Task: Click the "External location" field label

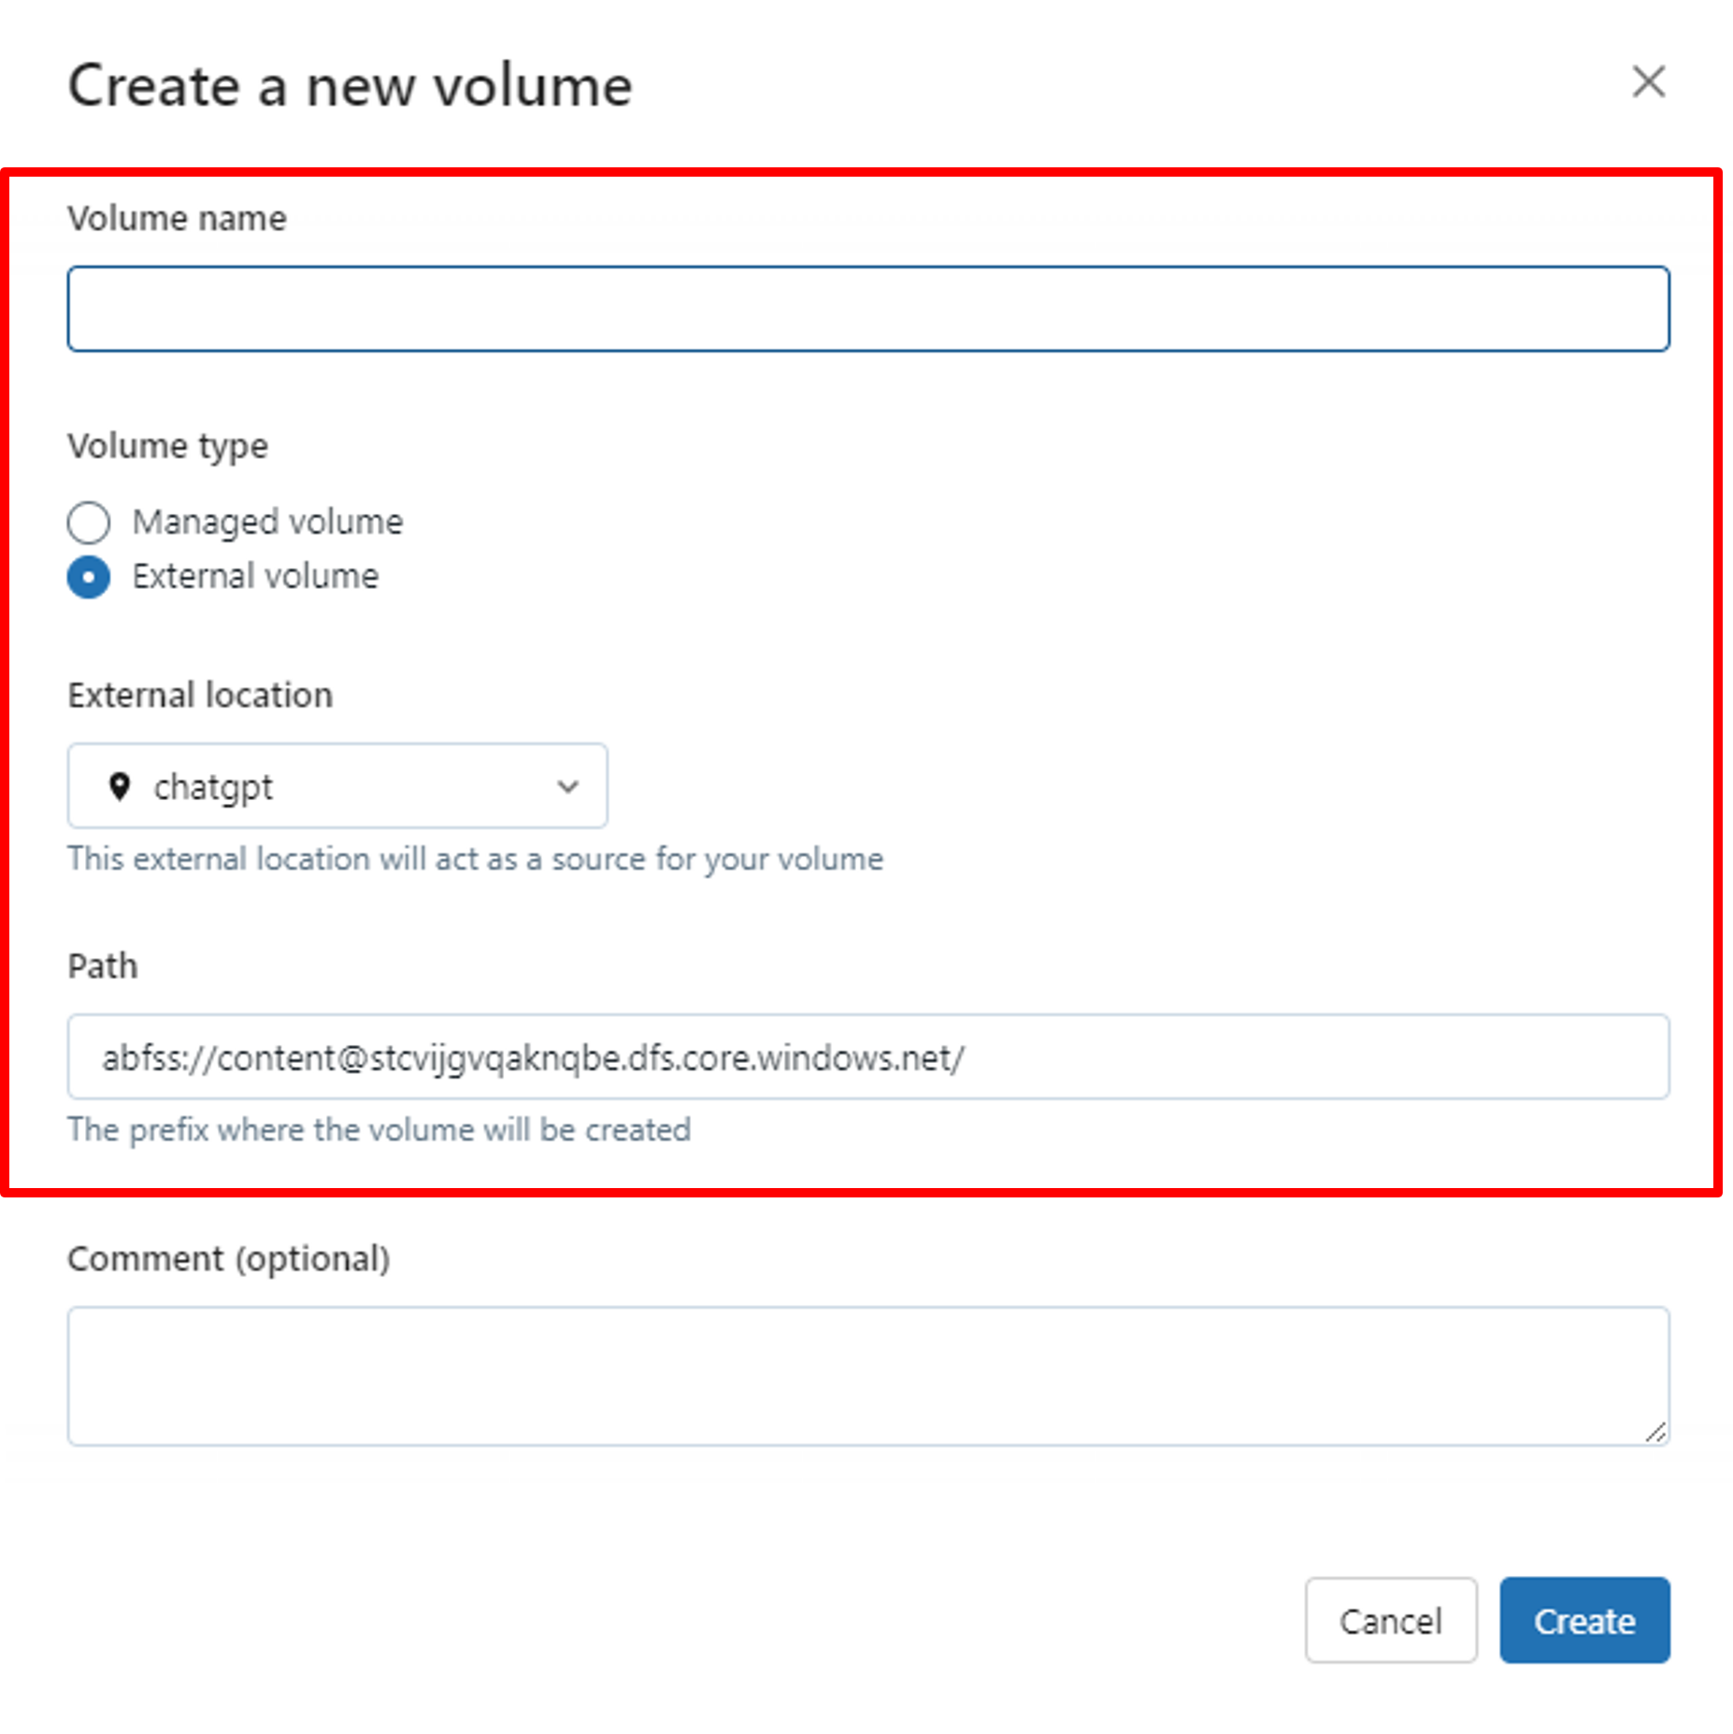Action: tap(200, 695)
